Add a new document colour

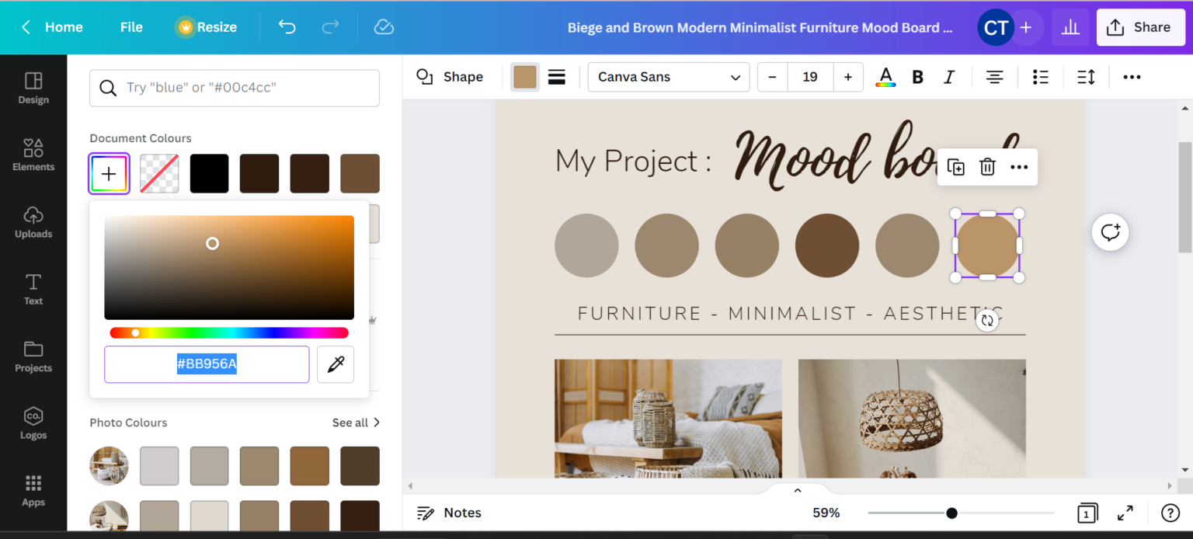coord(109,173)
